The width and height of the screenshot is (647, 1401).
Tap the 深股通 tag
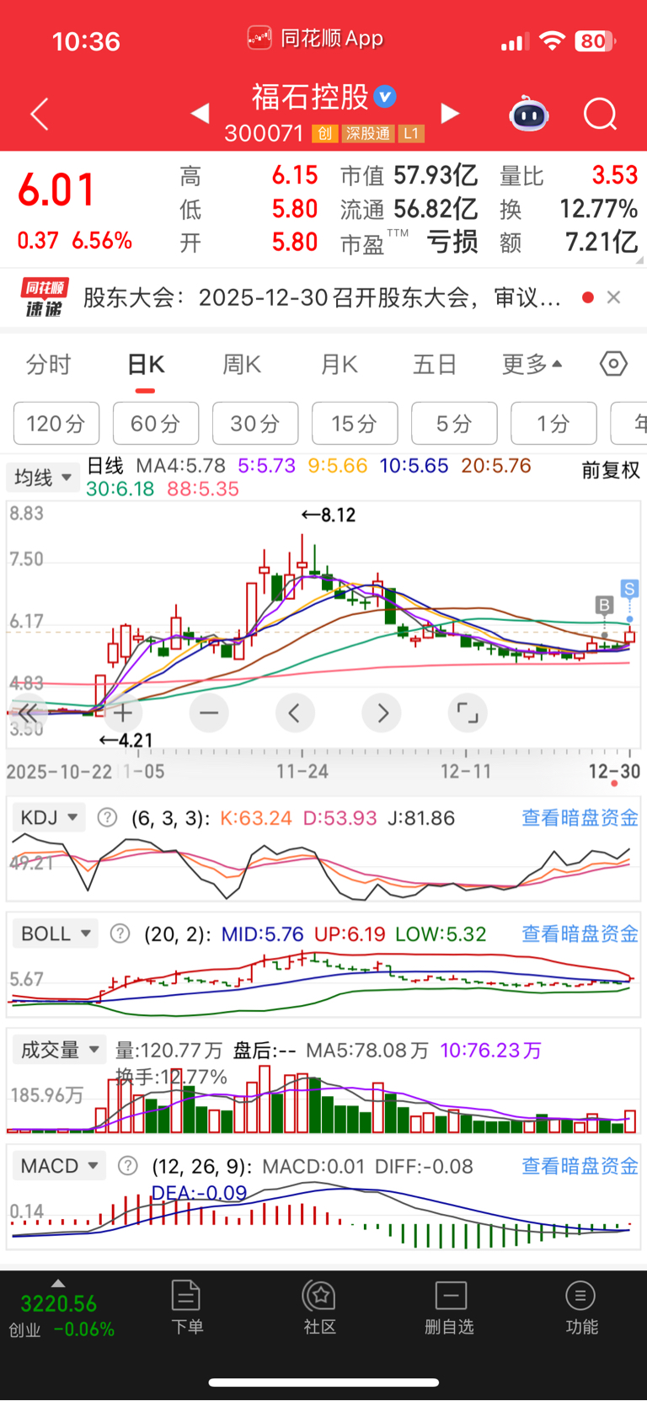(368, 133)
